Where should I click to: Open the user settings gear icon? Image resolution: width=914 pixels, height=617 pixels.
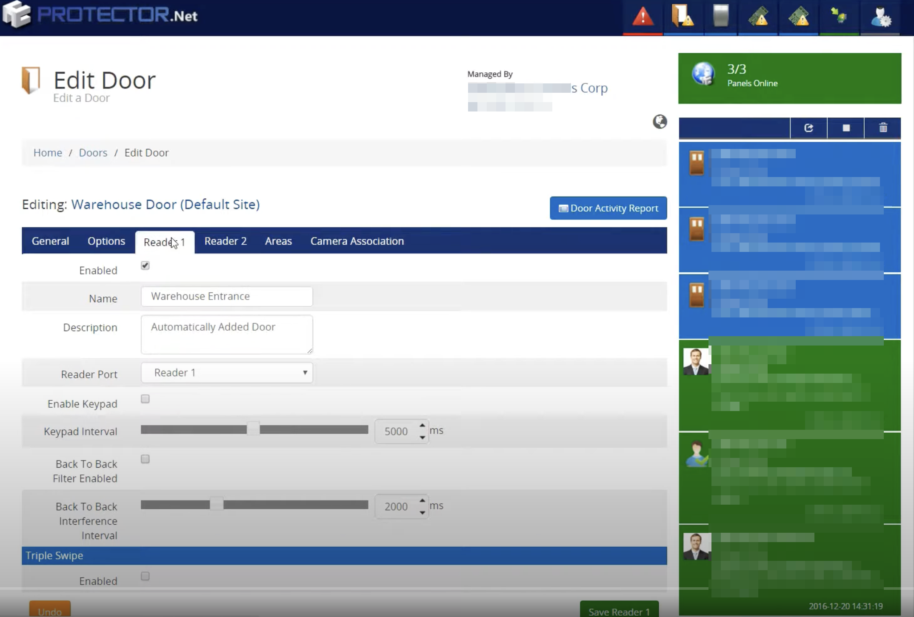click(x=880, y=17)
